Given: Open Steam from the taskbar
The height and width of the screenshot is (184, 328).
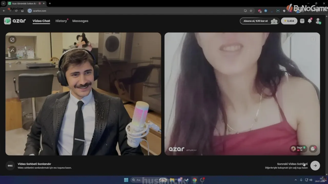Looking at the screenshot, I should tap(187, 180).
